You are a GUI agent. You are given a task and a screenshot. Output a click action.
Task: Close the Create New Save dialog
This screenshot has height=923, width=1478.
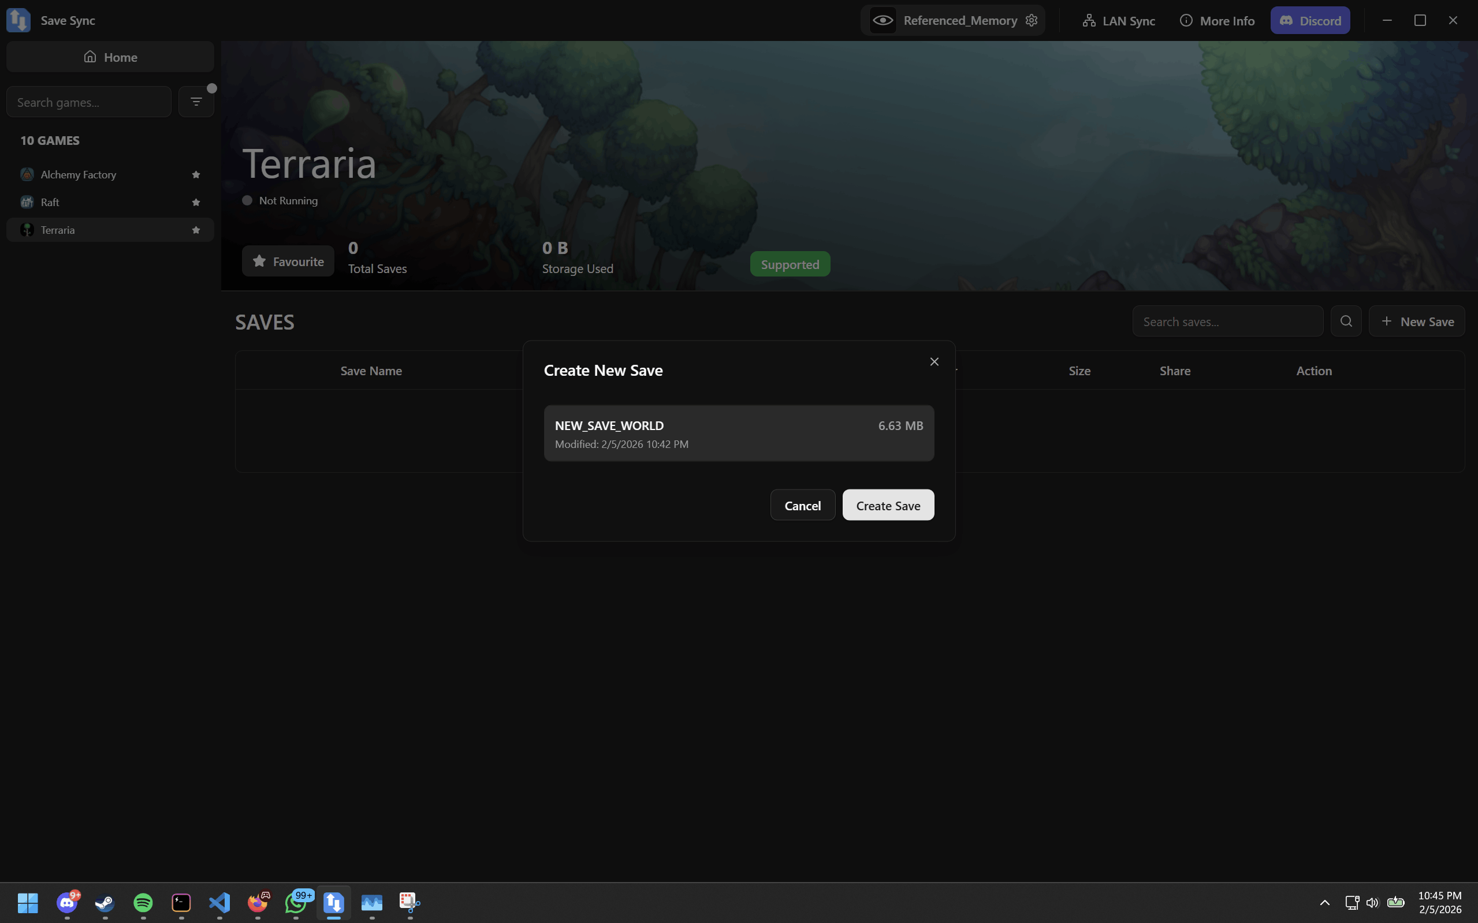pyautogui.click(x=934, y=362)
